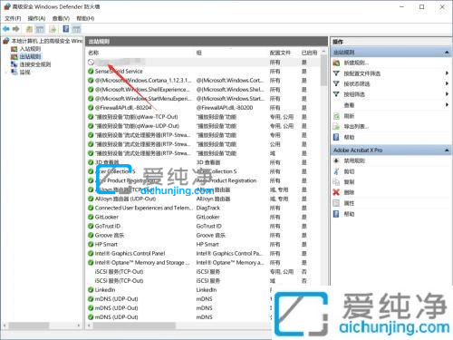Click the green check icon beside SenseShield Service
The height and width of the screenshot is (340, 453).
point(91,72)
